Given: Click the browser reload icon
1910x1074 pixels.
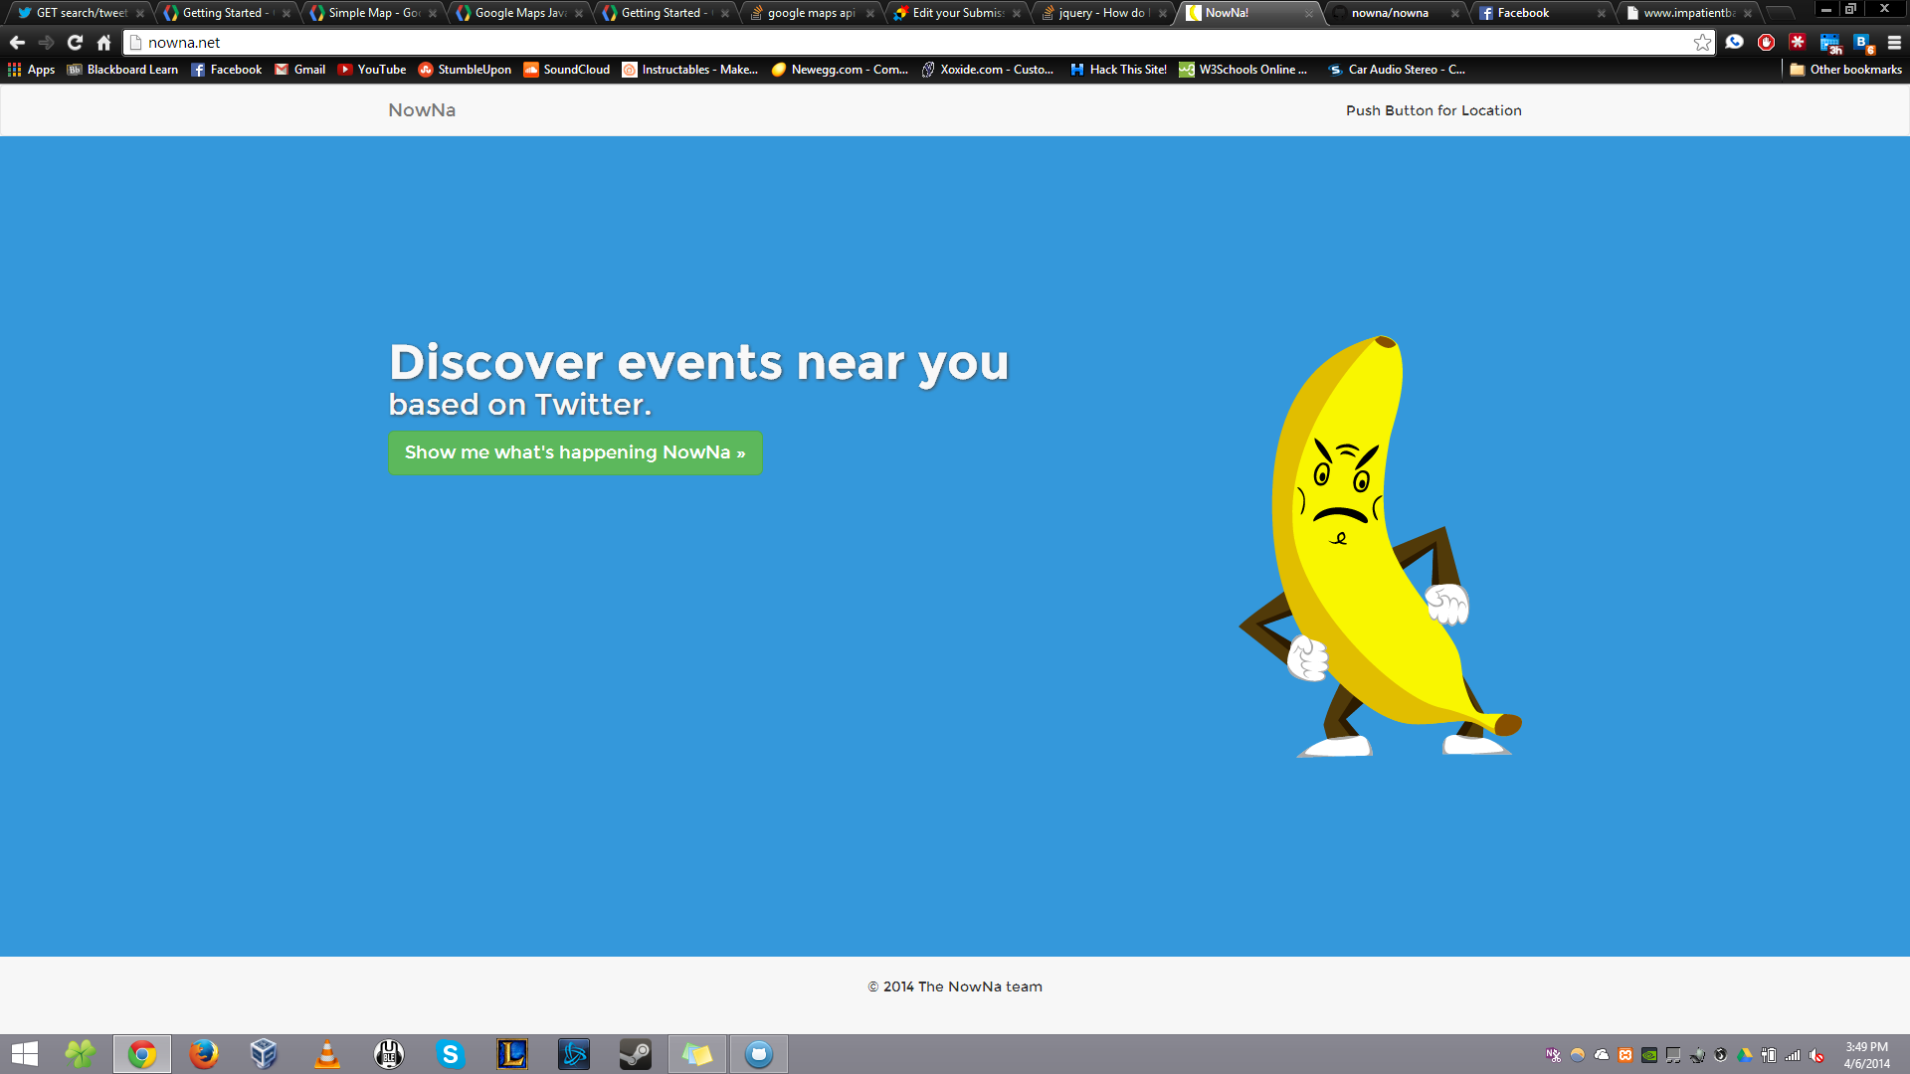Looking at the screenshot, I should (x=75, y=43).
